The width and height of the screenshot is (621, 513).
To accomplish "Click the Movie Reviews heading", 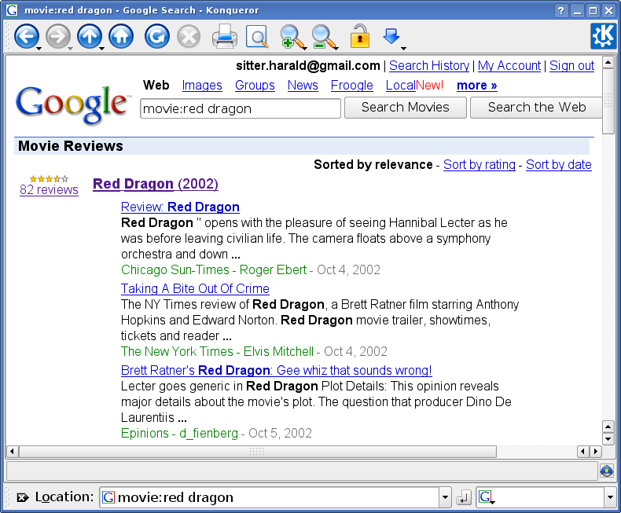I will click(x=71, y=146).
